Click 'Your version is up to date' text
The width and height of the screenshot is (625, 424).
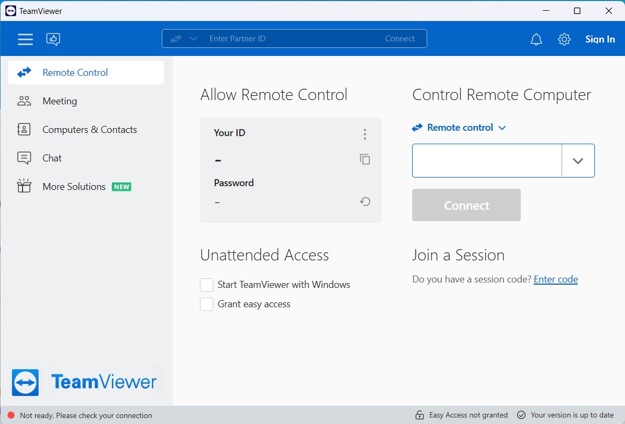[x=572, y=415]
